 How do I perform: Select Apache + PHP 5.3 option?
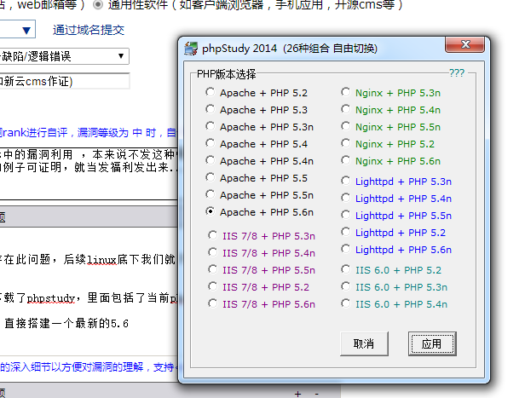[x=211, y=109]
